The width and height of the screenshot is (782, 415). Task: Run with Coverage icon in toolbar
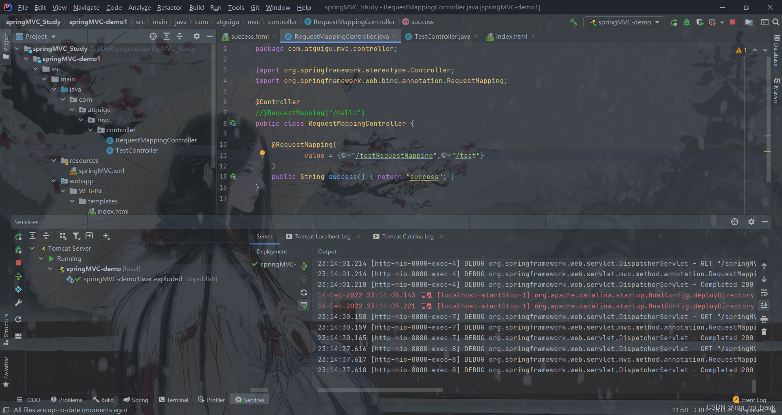click(x=700, y=22)
